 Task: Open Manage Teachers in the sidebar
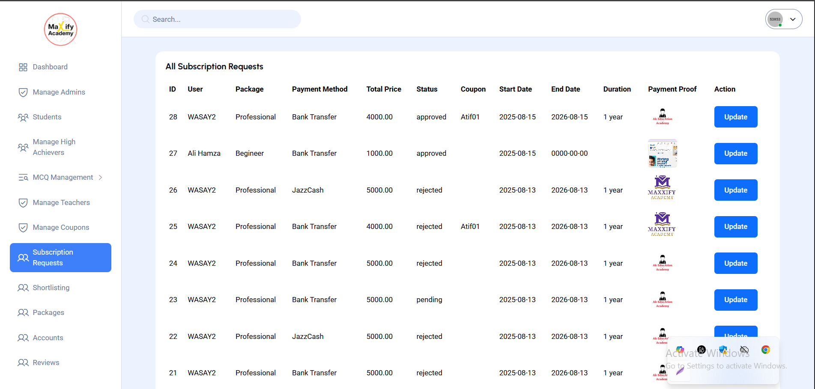point(61,202)
